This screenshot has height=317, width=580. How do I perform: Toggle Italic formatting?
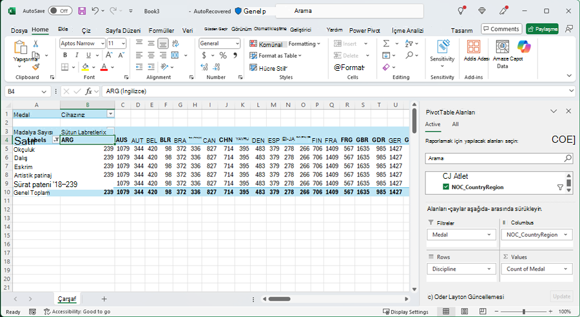pos(77,55)
